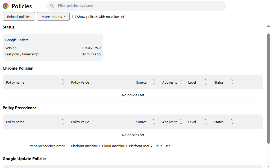Sort Chrome Policies table by Source

coord(154,82)
